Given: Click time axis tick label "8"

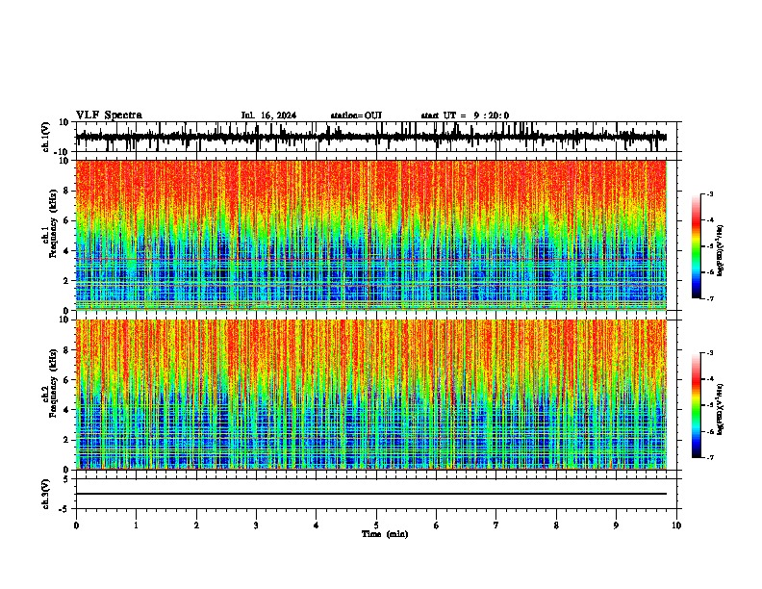Looking at the screenshot, I should click(556, 525).
